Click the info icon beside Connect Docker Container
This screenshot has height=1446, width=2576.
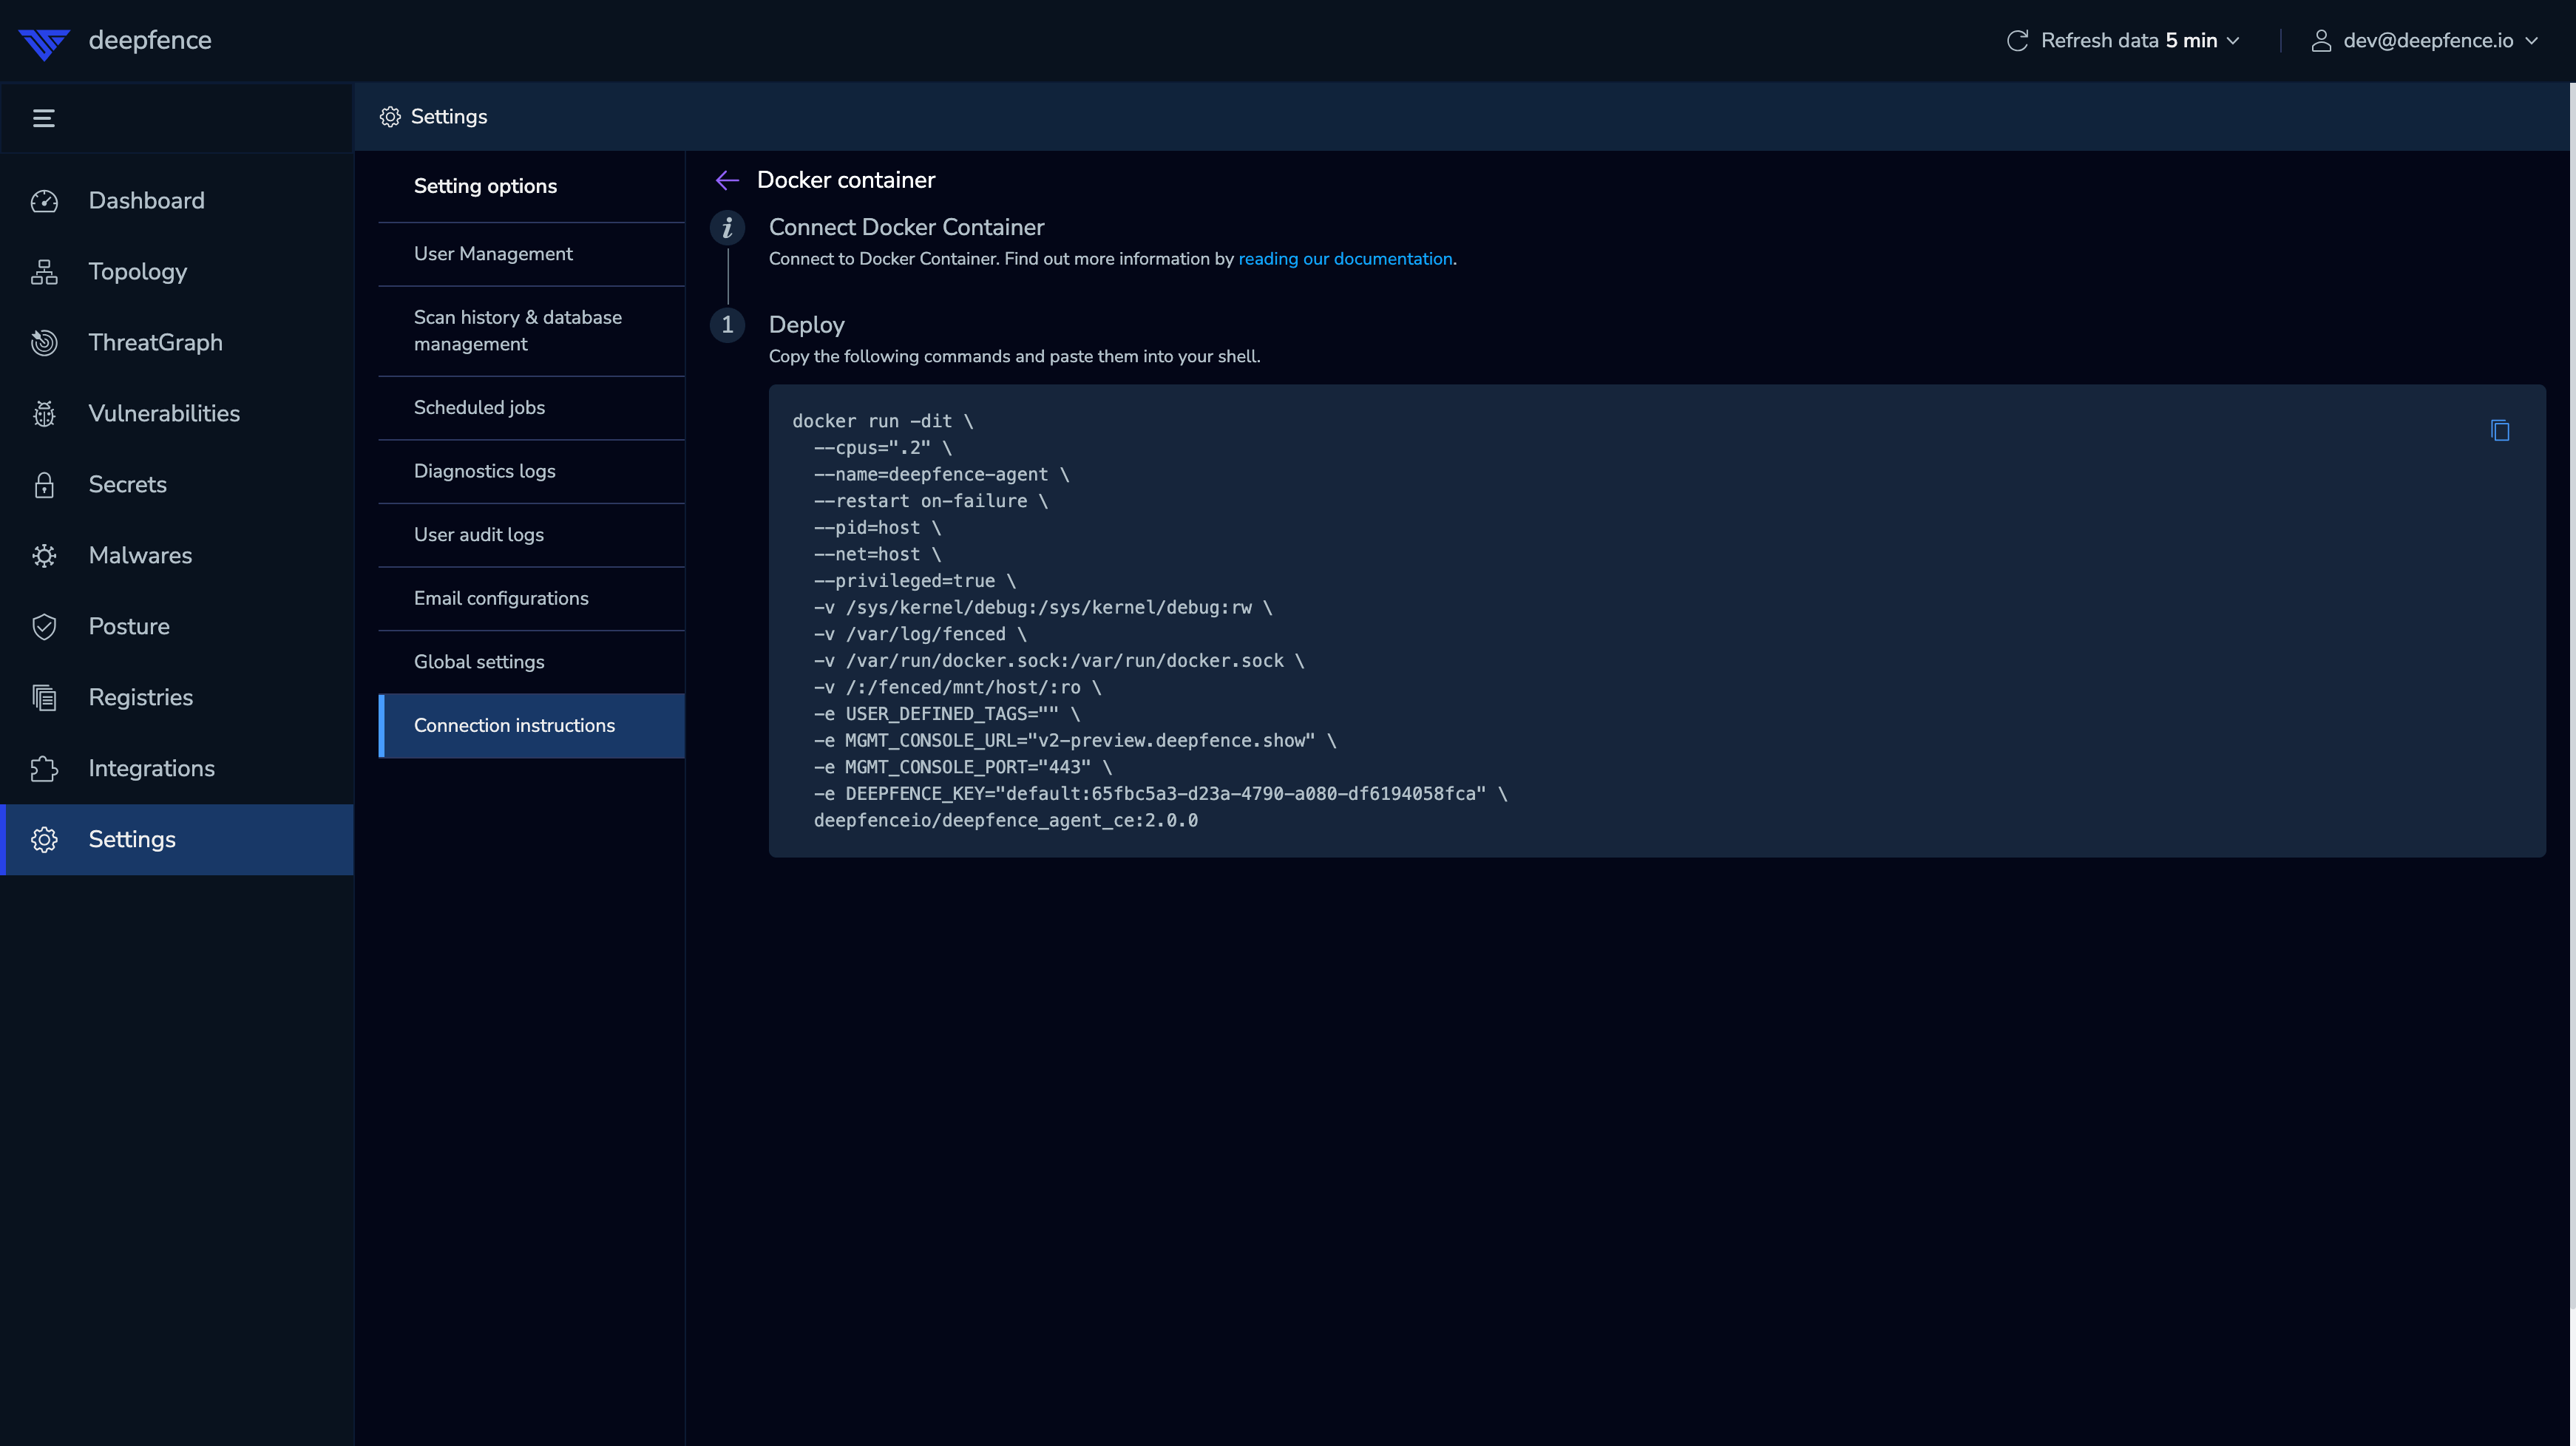click(x=727, y=228)
